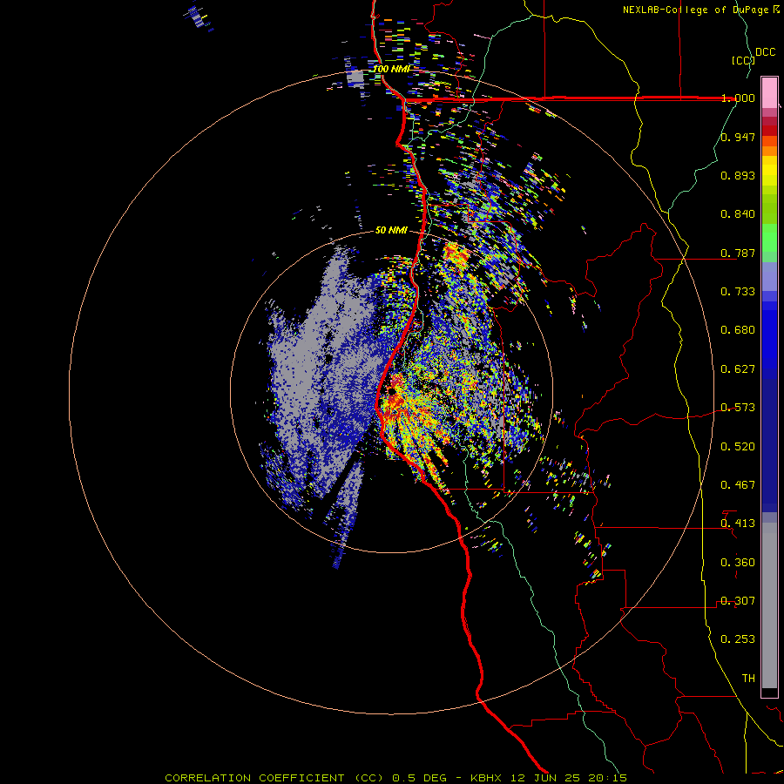Click the TH label near the color bar bottom
The height and width of the screenshot is (784, 784).
748,679
